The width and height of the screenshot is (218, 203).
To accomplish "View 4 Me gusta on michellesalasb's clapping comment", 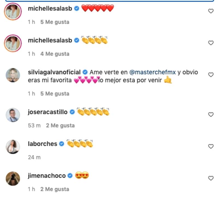I will pyautogui.click(x=55, y=54).
